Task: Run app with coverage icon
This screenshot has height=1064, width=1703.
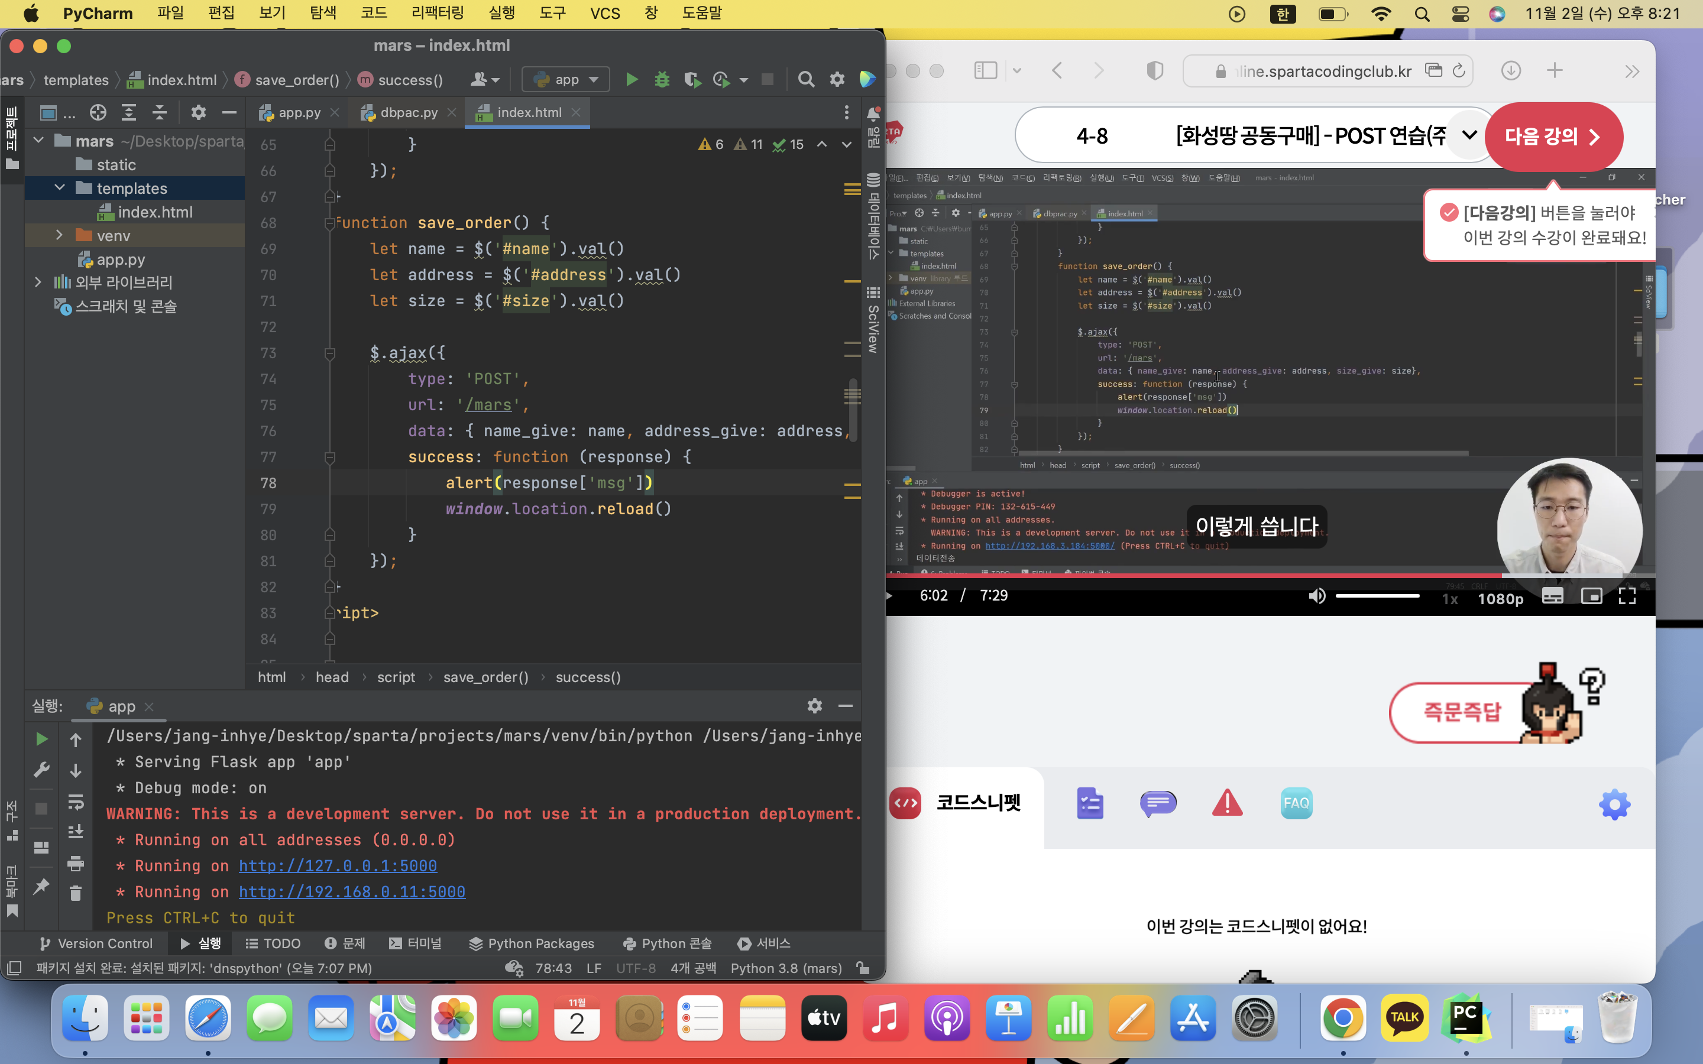Action: click(x=692, y=80)
